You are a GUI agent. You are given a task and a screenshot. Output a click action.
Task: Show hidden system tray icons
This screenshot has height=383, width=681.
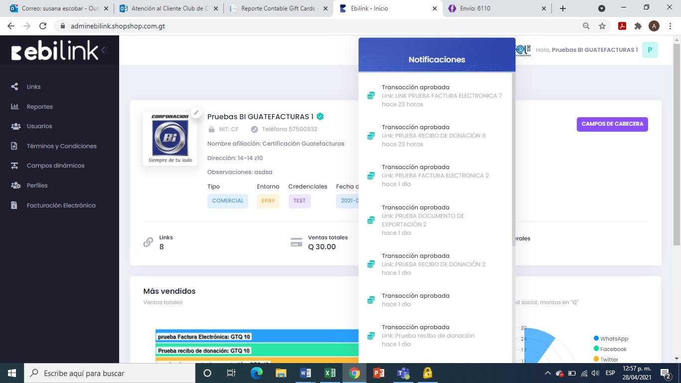[547, 373]
